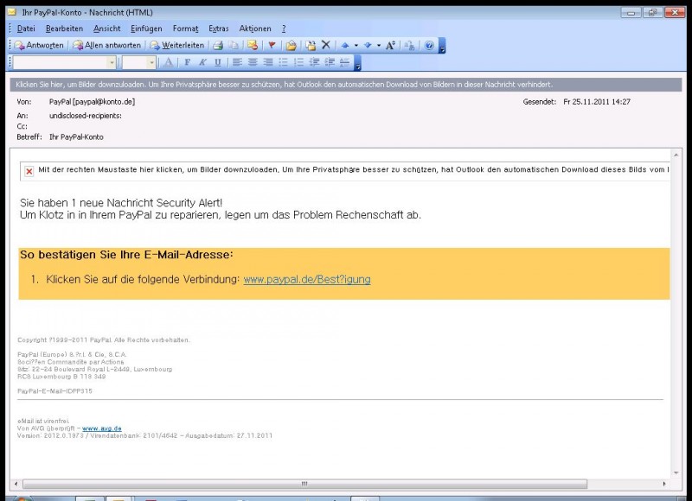Click the copy icon next to printer
Viewport: 692px width, 501px height.
pyautogui.click(x=233, y=46)
